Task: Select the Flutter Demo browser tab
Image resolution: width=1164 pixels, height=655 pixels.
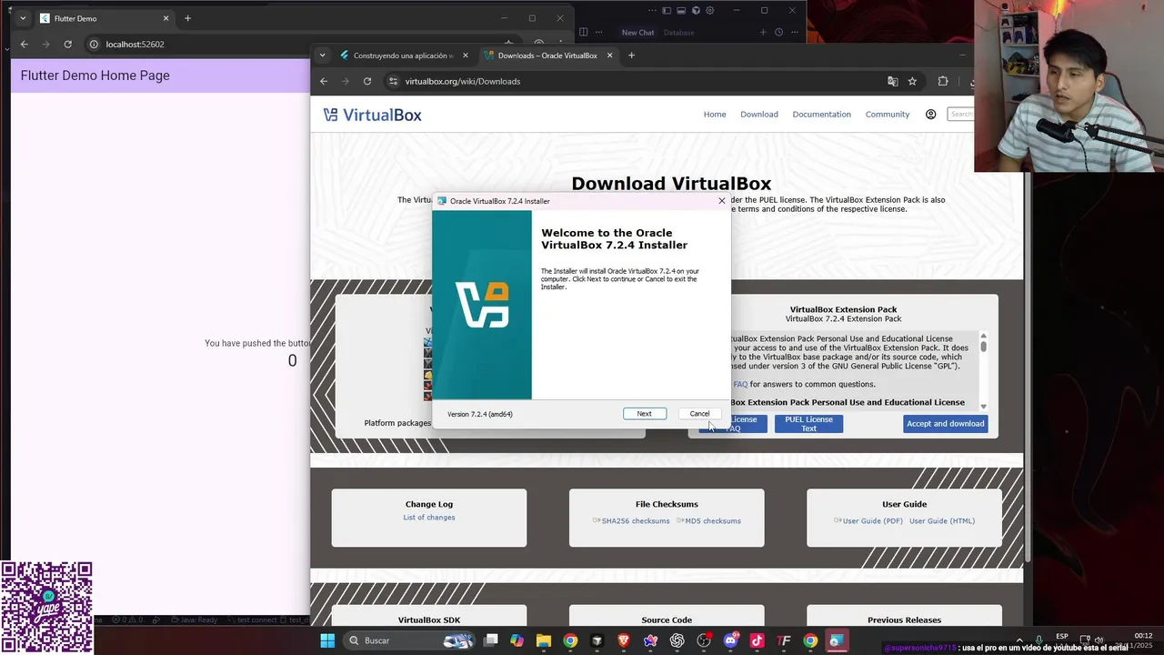Action: tap(104, 18)
